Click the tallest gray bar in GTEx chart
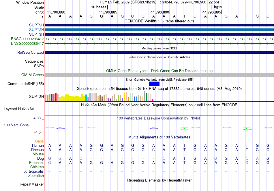 (145, 96)
